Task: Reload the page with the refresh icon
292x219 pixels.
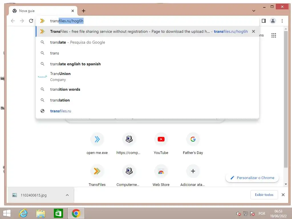Action: (x=31, y=21)
